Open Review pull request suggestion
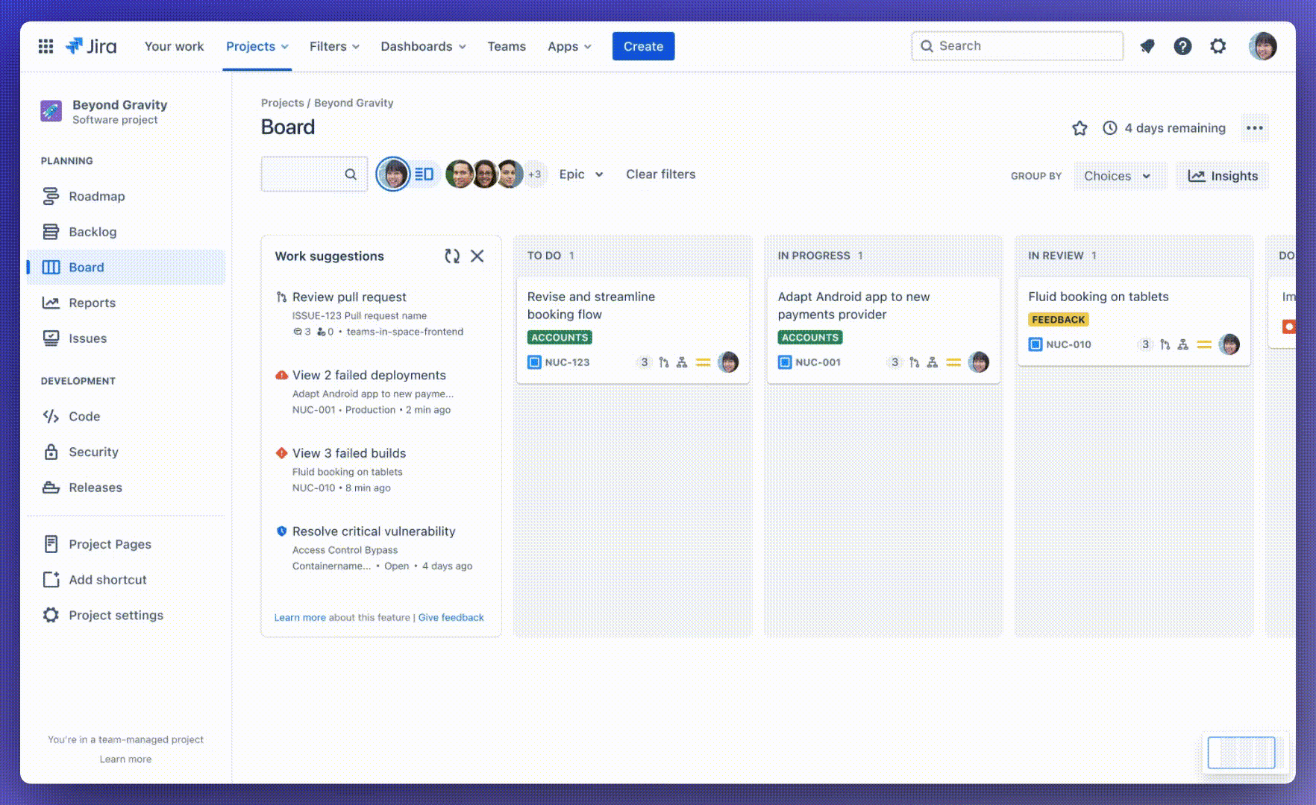The image size is (1316, 805). [x=349, y=297]
